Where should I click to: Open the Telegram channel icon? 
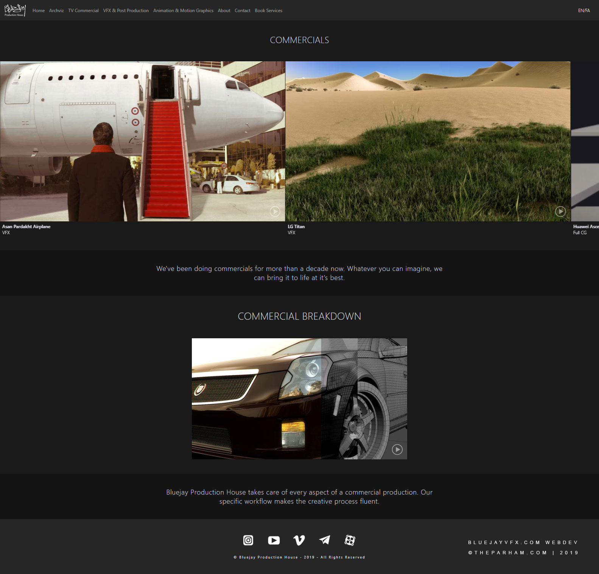[325, 540]
